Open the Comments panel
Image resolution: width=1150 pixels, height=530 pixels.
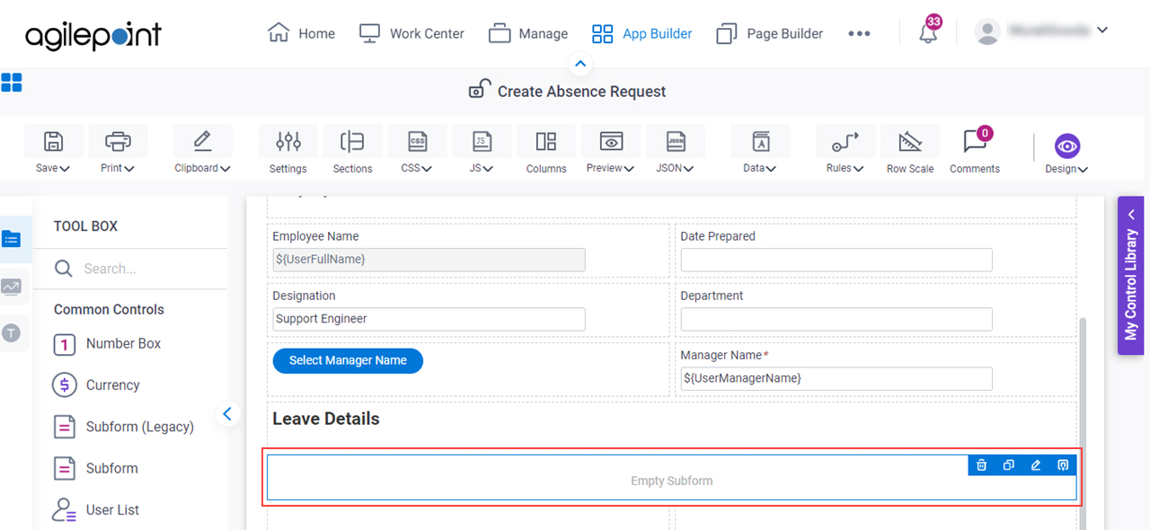(x=975, y=149)
